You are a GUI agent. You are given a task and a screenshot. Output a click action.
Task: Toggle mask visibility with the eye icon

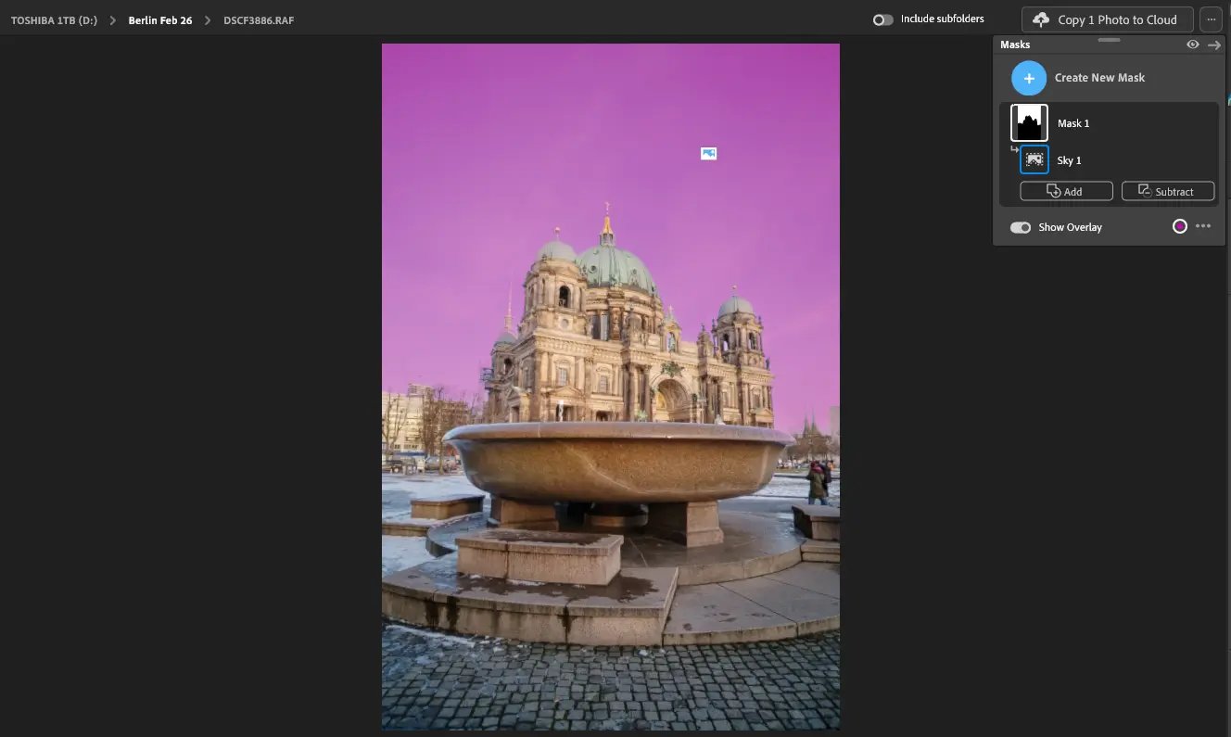tap(1193, 44)
